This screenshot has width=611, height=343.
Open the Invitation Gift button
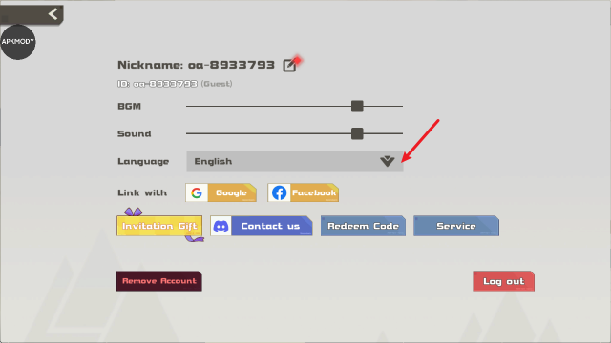(159, 226)
